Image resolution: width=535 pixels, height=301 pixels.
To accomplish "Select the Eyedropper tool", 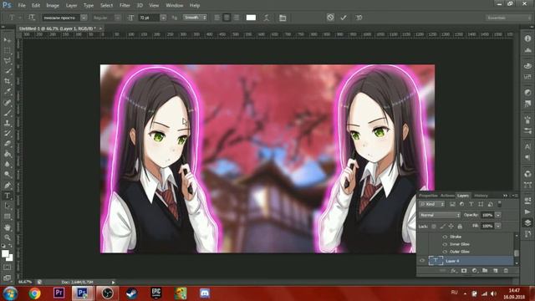I will pos(8,91).
